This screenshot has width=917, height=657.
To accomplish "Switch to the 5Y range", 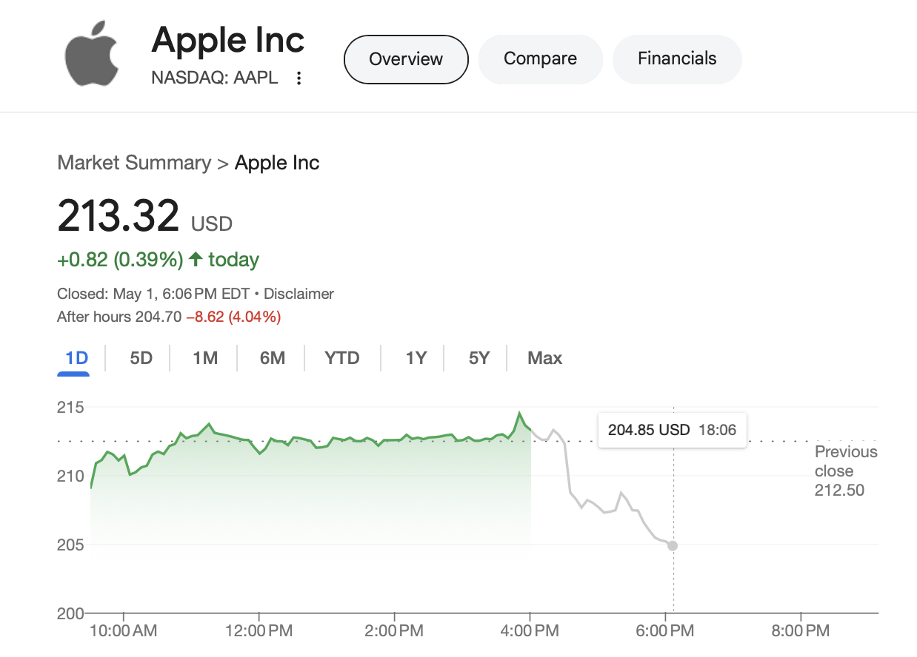I will click(479, 358).
